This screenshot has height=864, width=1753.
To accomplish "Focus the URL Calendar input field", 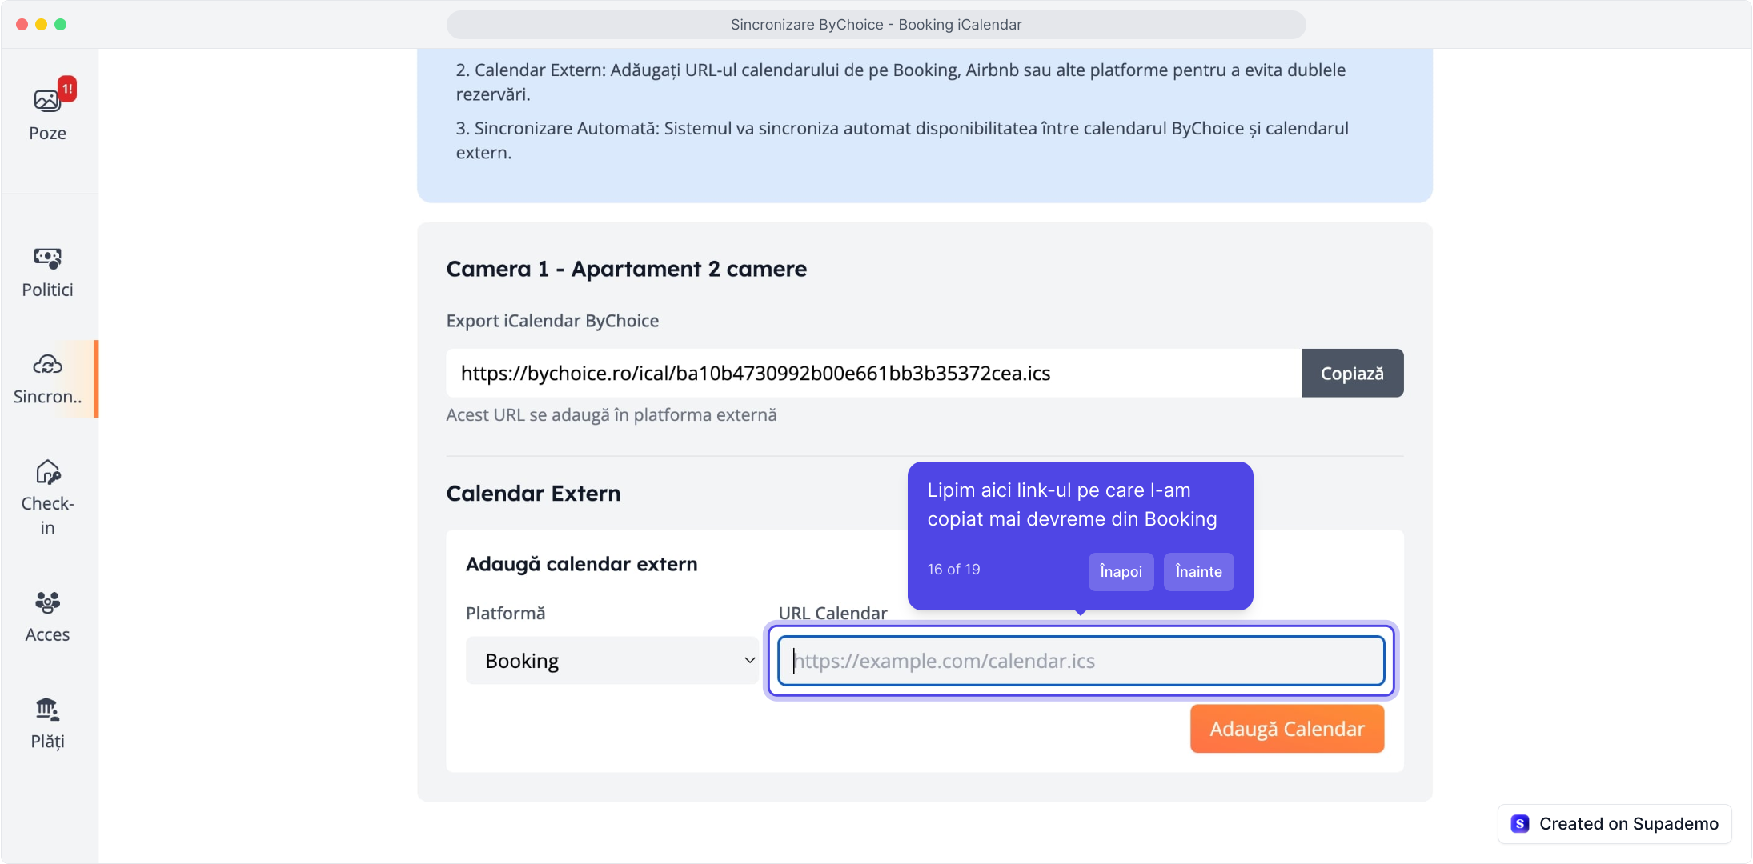I will tap(1081, 661).
